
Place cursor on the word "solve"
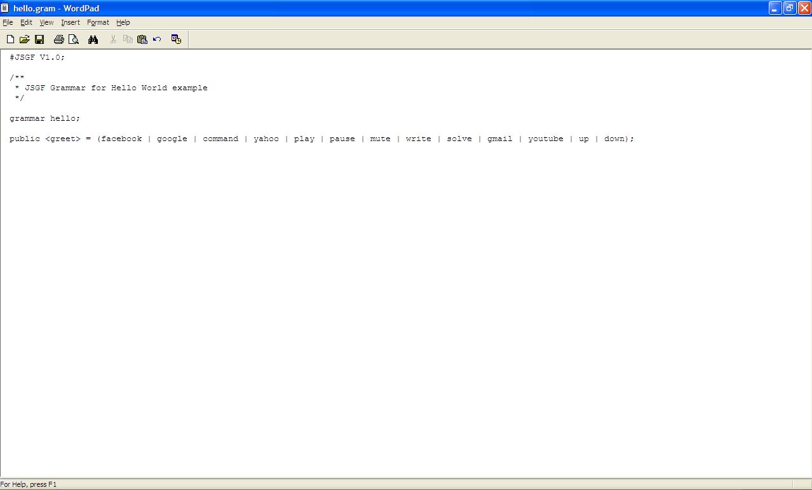[459, 139]
